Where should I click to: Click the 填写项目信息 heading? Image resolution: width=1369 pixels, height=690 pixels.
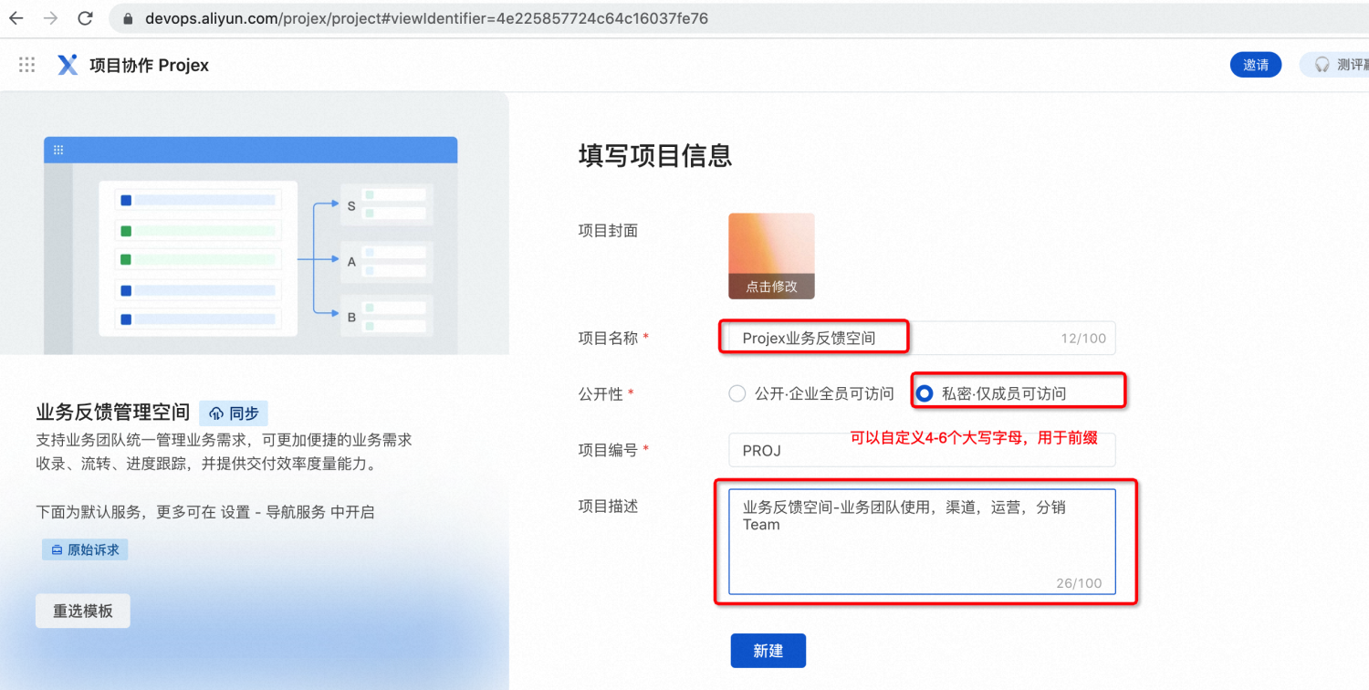(x=655, y=155)
